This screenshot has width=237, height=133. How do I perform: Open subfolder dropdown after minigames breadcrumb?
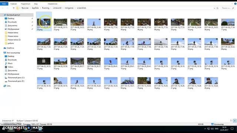tap(75, 8)
